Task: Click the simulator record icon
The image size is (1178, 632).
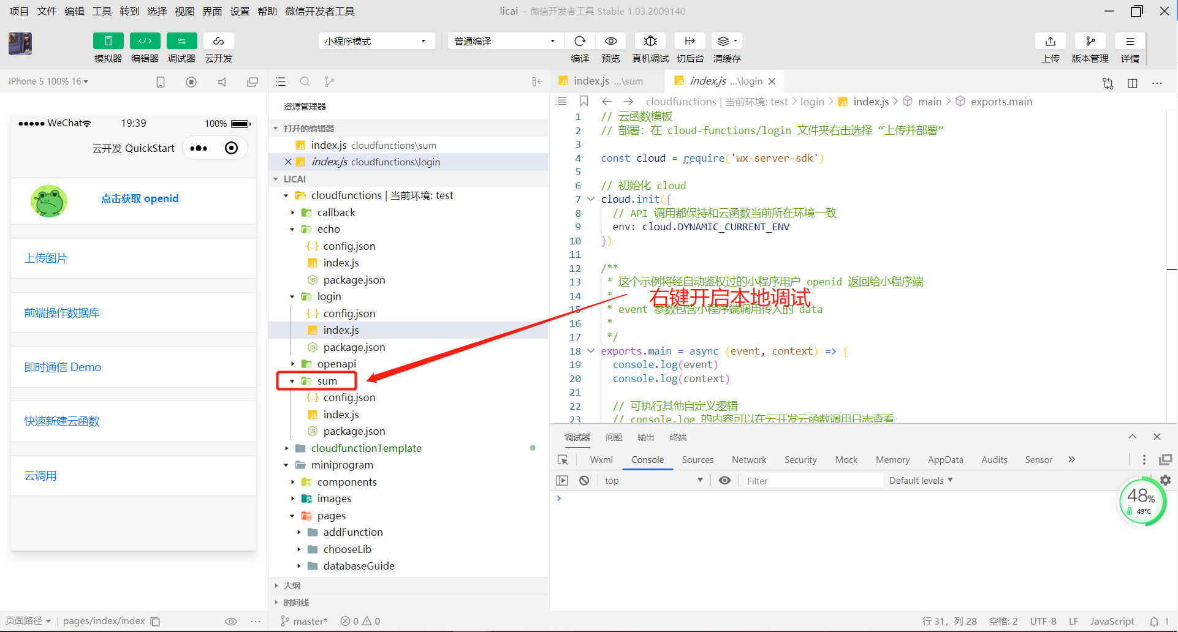Action: (191, 82)
